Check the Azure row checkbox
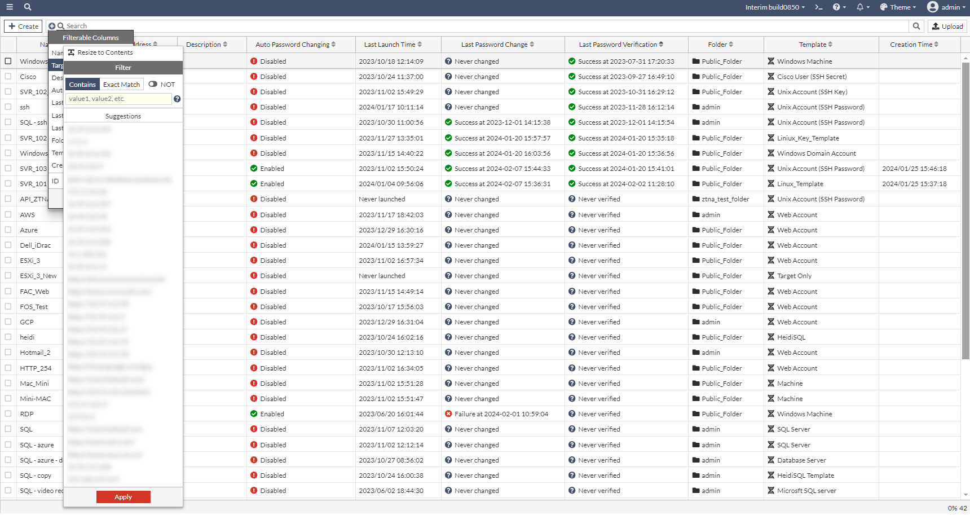The width and height of the screenshot is (970, 515). point(8,230)
